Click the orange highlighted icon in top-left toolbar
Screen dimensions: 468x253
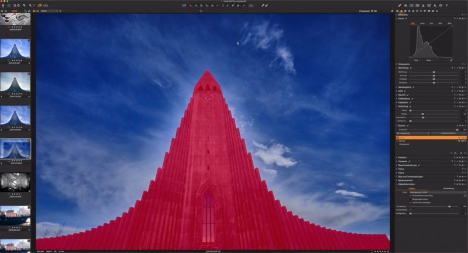[40, 5]
